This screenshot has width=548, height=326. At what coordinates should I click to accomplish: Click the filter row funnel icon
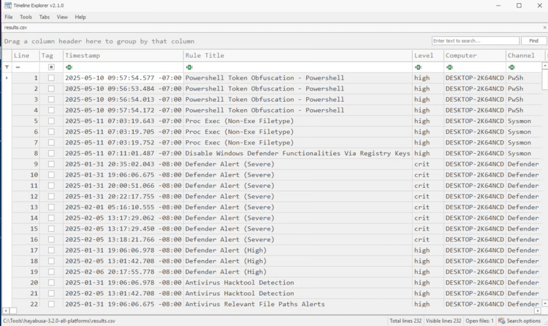6,67
